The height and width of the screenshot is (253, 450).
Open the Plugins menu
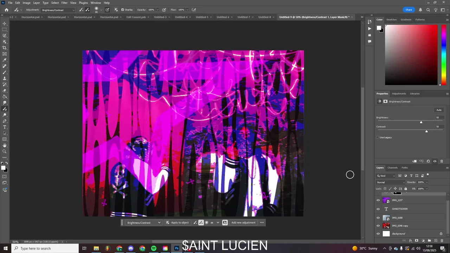tap(83, 3)
